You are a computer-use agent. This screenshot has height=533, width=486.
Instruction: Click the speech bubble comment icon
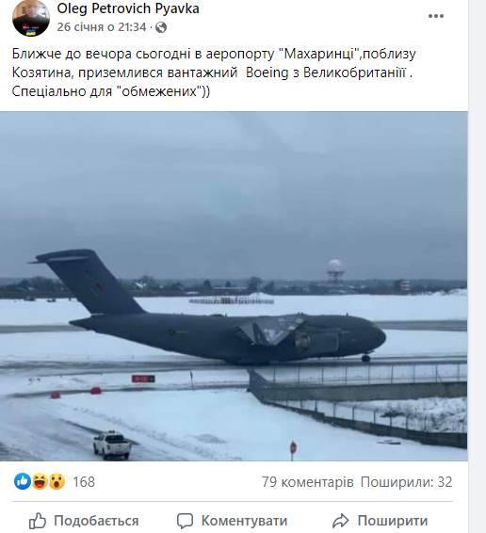(185, 521)
